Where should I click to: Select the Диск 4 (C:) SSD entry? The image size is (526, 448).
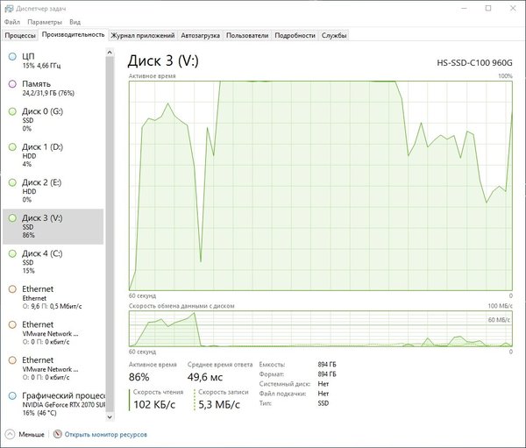click(x=53, y=262)
